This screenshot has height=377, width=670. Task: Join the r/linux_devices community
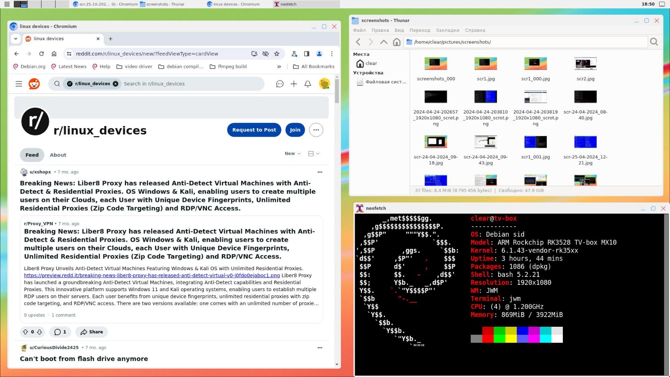coord(295,130)
